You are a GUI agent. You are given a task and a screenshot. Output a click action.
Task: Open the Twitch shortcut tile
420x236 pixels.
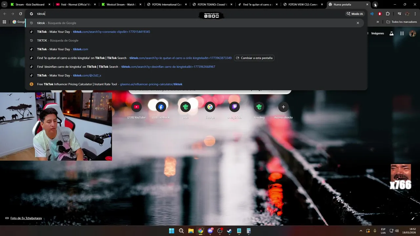(234, 110)
